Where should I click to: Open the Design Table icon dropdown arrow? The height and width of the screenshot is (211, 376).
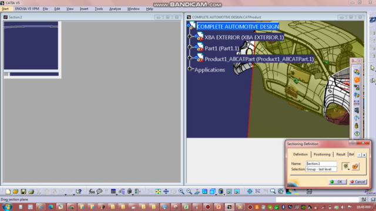click(117, 195)
